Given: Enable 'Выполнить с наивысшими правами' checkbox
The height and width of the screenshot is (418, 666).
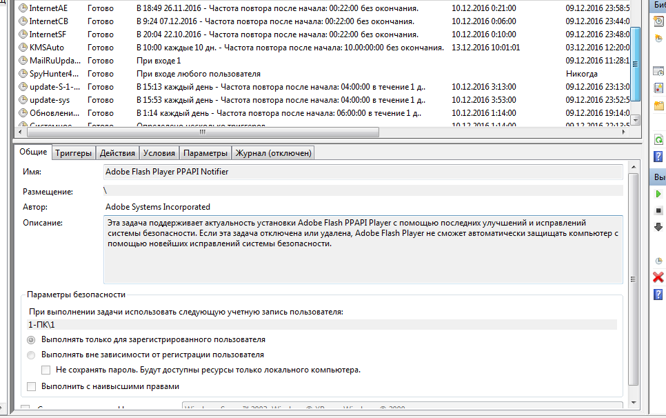Looking at the screenshot, I should pos(31,387).
